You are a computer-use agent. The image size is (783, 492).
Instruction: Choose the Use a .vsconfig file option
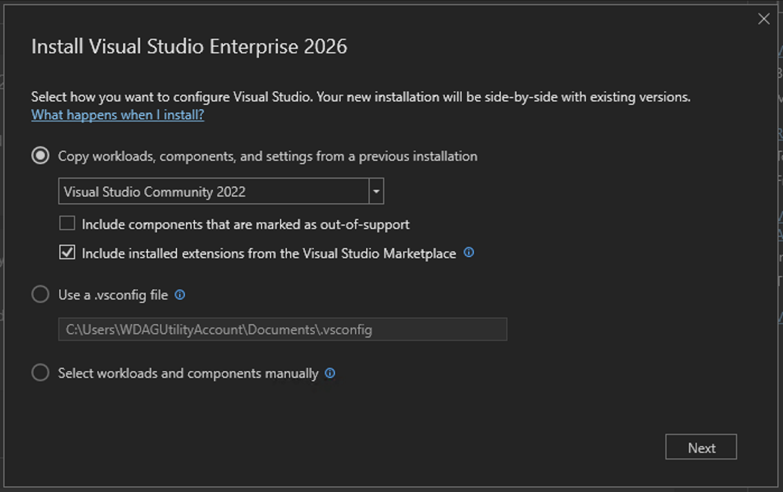pyautogui.click(x=41, y=294)
